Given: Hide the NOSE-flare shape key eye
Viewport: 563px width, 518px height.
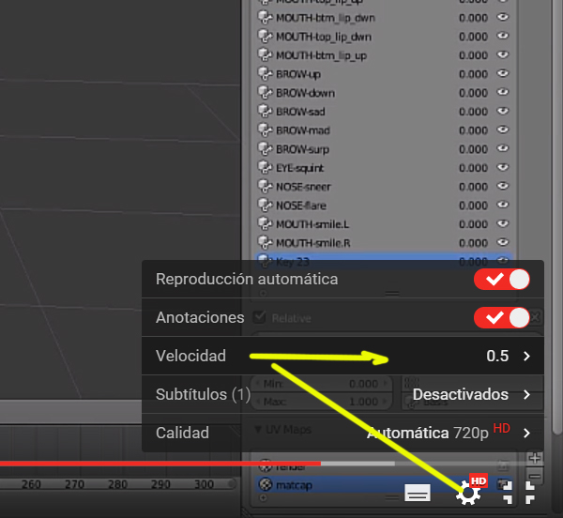Looking at the screenshot, I should tap(503, 205).
